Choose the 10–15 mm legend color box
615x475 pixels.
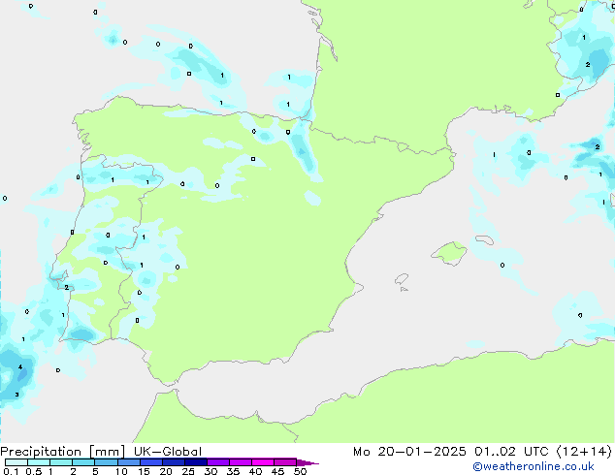128,462
